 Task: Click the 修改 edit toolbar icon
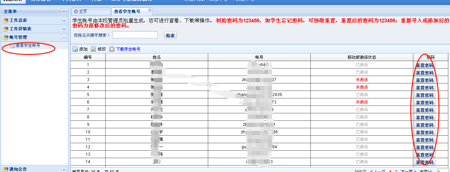[93, 49]
